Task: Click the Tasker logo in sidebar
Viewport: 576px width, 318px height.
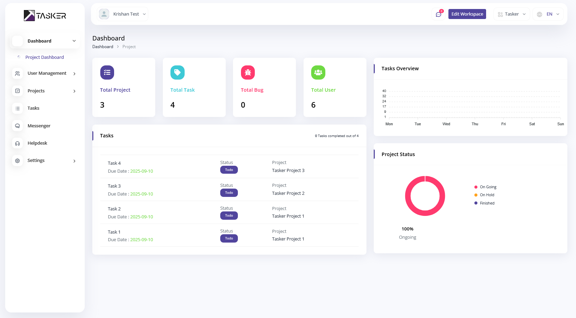Action: (x=45, y=16)
